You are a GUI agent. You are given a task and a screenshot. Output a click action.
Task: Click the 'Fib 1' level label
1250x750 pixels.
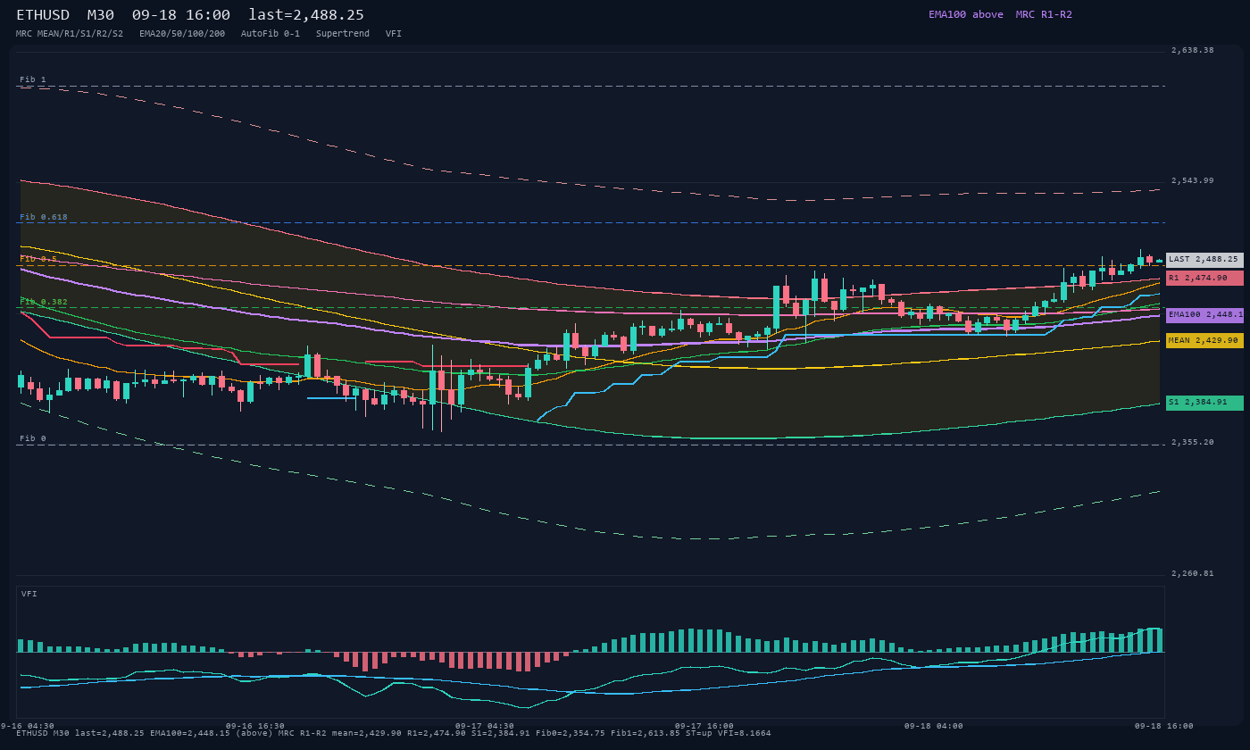click(x=33, y=79)
